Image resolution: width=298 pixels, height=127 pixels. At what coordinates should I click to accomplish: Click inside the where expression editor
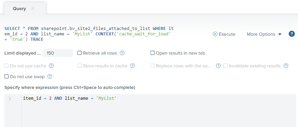click(159, 110)
